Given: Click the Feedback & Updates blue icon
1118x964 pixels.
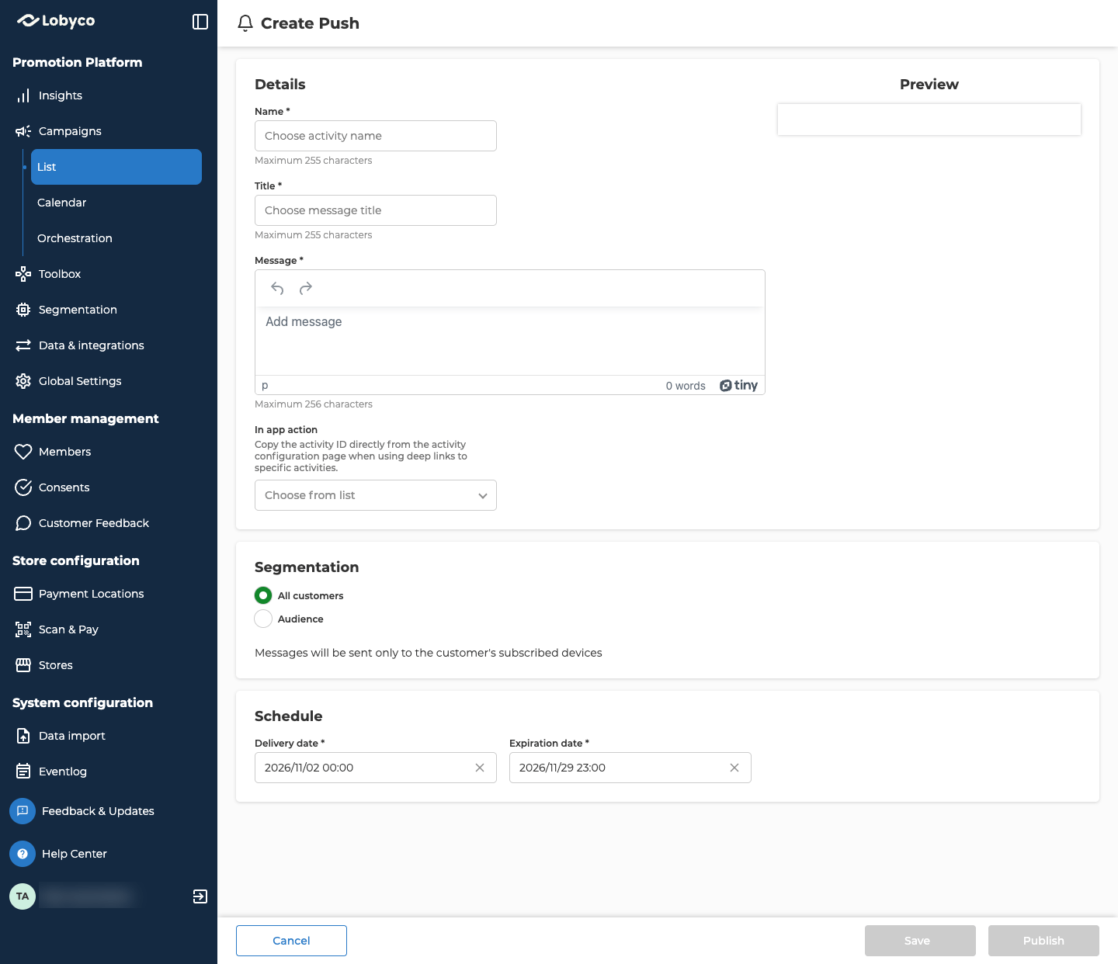Looking at the screenshot, I should pos(23,811).
